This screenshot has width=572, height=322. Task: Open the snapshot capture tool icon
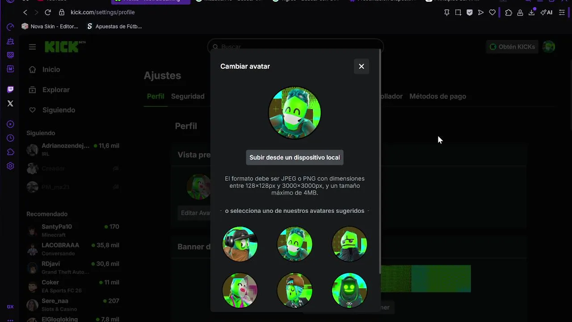click(x=458, y=13)
